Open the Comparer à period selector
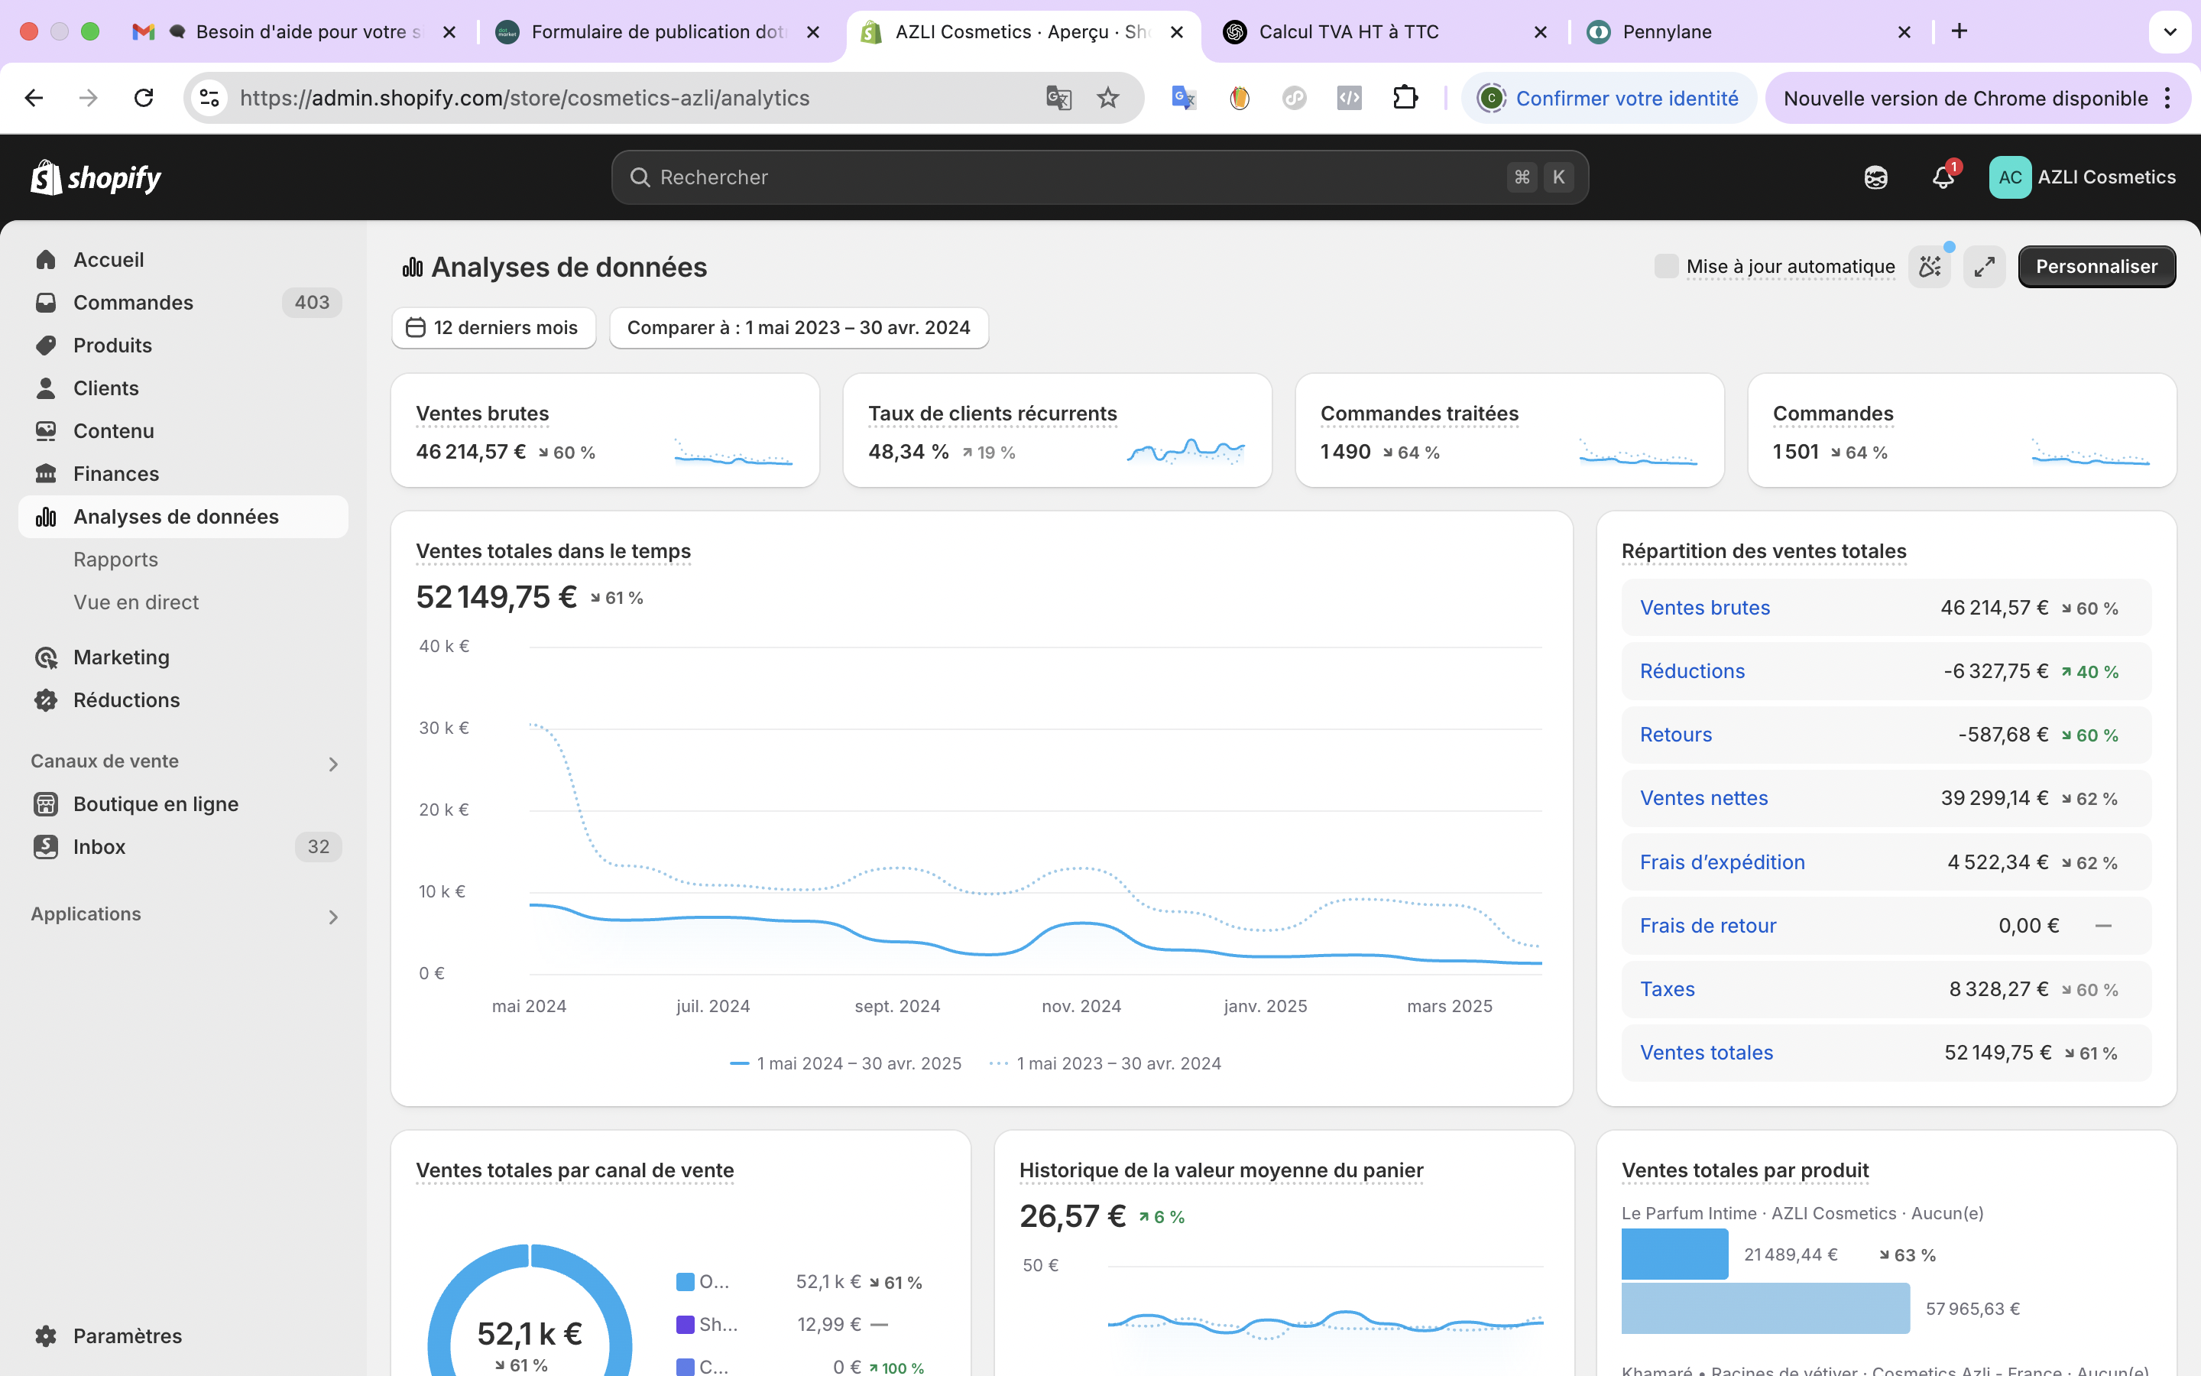This screenshot has width=2201, height=1376. point(799,328)
